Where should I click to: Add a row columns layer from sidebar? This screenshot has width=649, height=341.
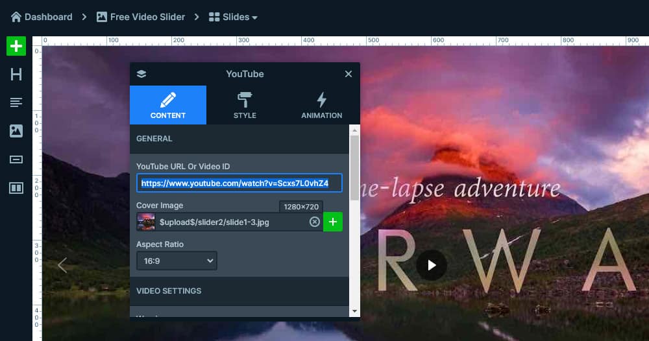point(16,188)
